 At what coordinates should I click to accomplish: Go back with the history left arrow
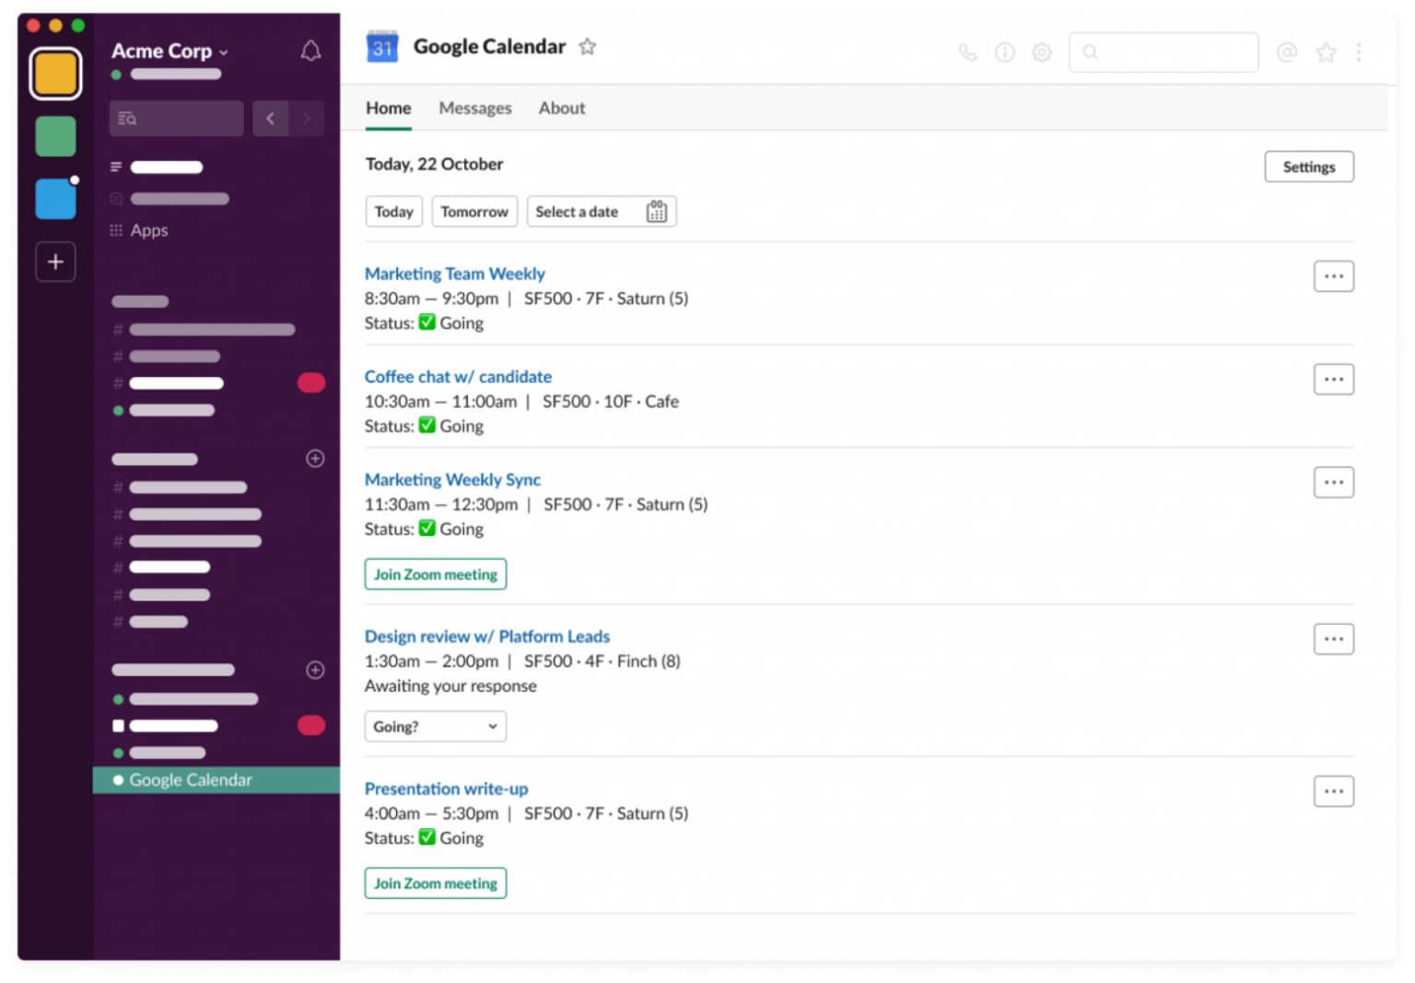[x=270, y=118]
